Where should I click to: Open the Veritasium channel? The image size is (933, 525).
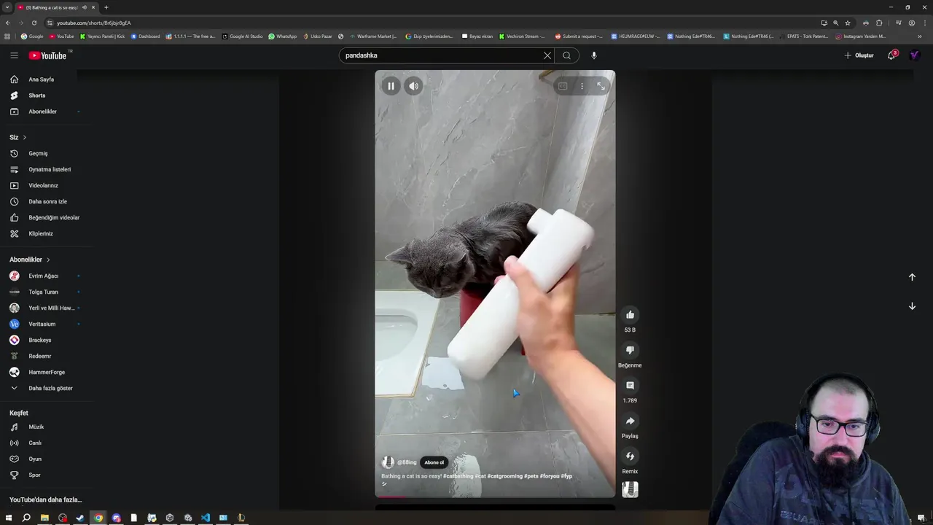pyautogui.click(x=44, y=324)
